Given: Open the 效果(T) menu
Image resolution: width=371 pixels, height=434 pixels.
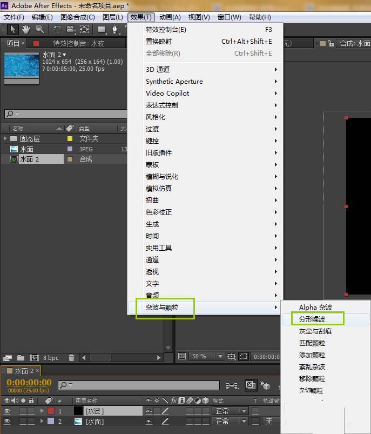Looking at the screenshot, I should [x=141, y=17].
